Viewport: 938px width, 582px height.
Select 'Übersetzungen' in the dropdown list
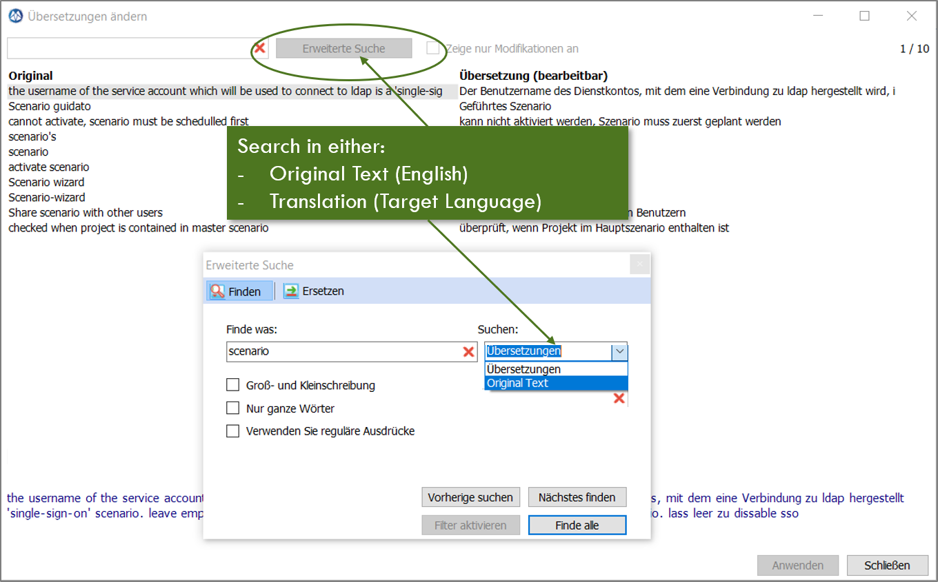point(556,369)
